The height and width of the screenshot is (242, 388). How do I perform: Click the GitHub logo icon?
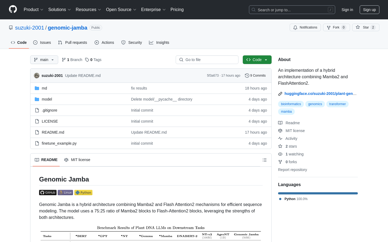click(13, 9)
